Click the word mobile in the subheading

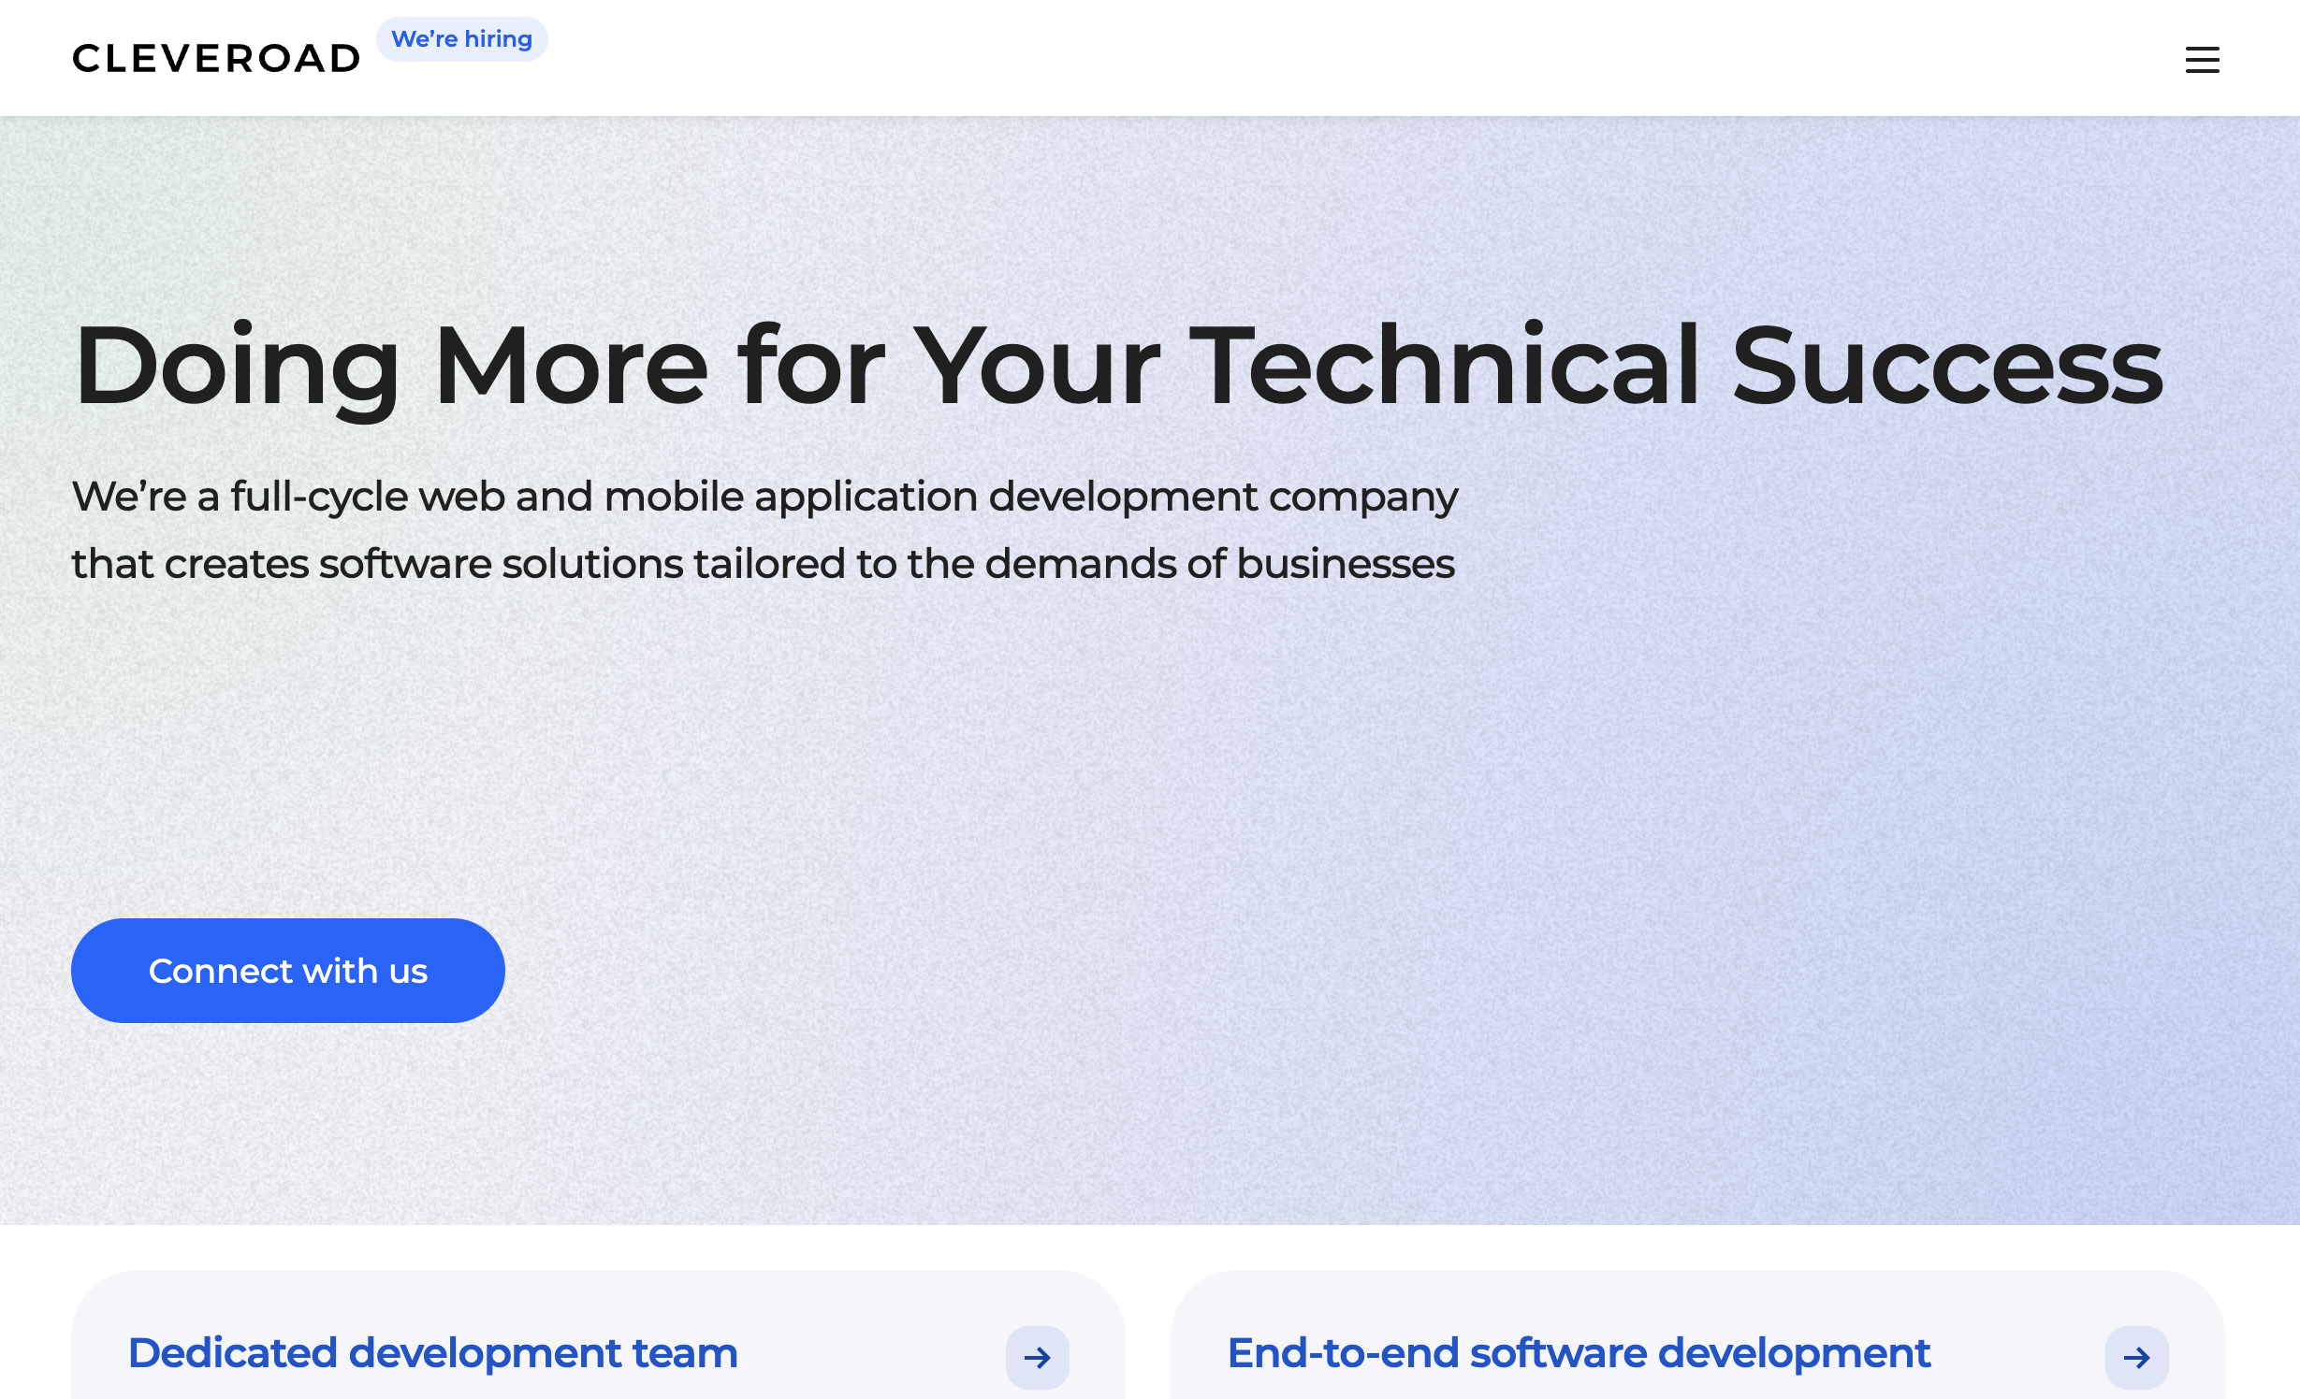click(x=674, y=497)
